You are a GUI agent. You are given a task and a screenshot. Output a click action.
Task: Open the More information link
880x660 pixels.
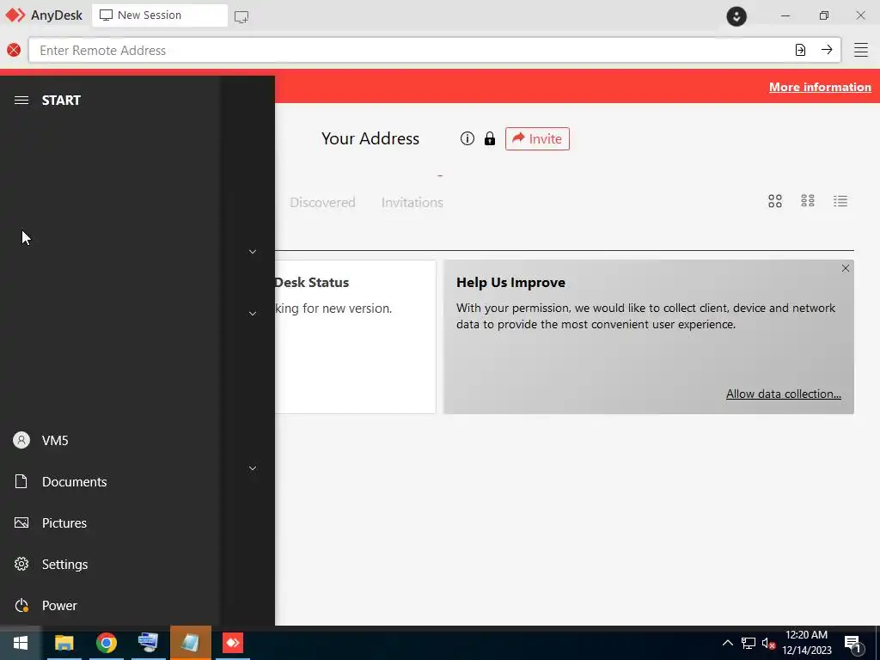click(820, 87)
